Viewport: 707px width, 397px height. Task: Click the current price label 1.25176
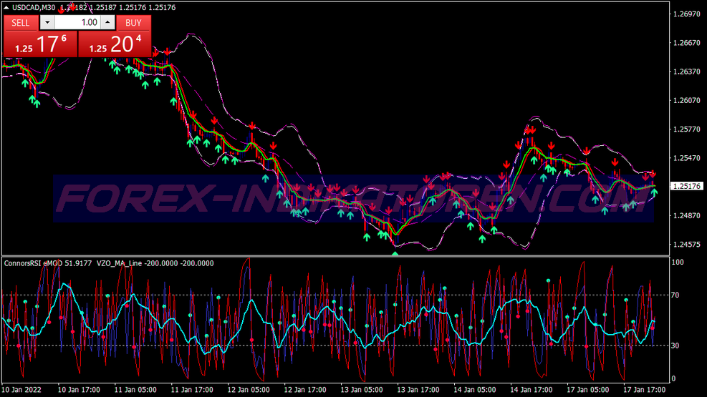(x=686, y=186)
